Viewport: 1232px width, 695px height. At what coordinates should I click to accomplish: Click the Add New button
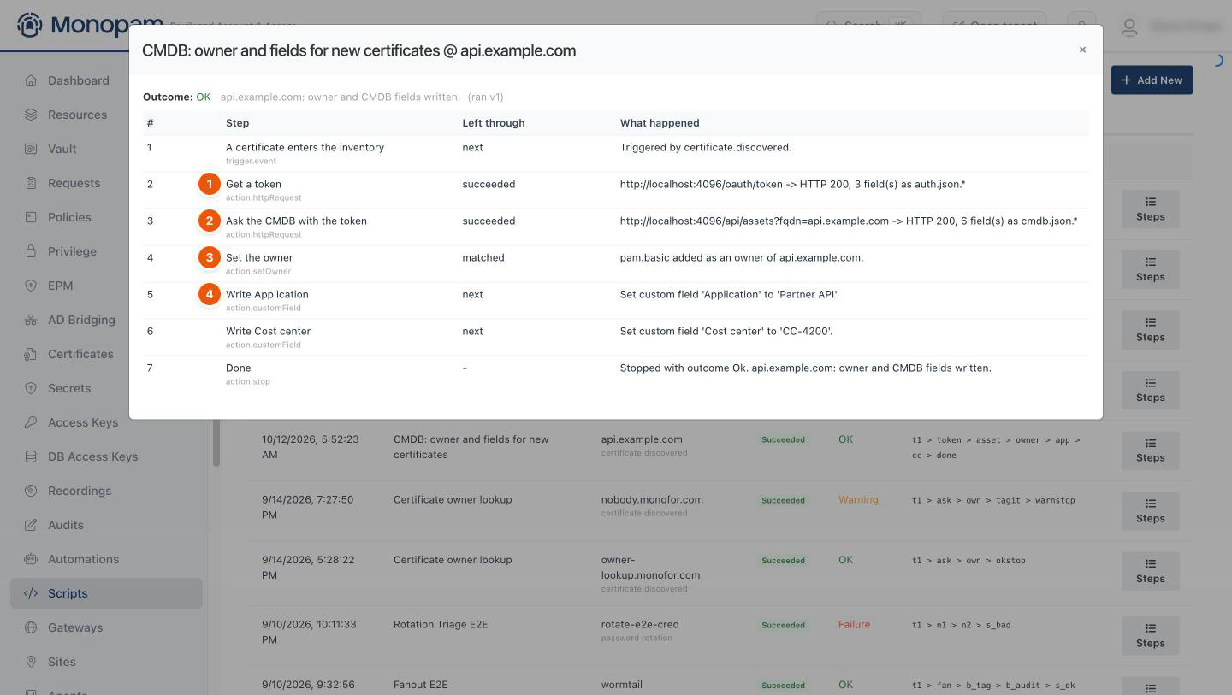coord(1152,80)
